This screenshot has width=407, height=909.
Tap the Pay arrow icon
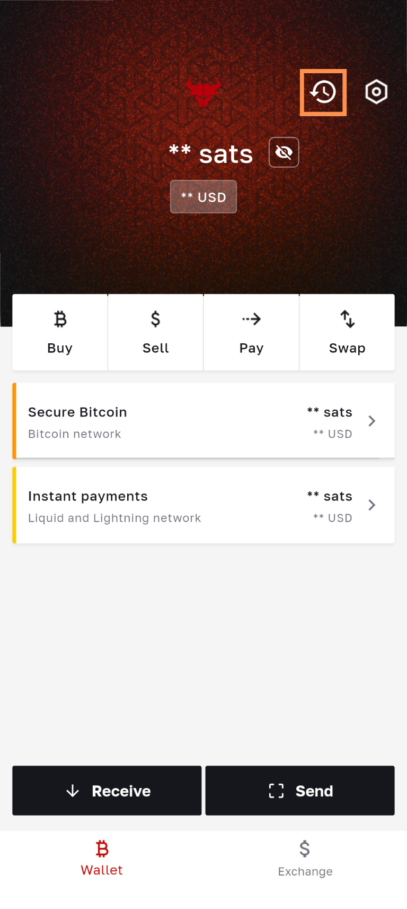[x=251, y=319]
